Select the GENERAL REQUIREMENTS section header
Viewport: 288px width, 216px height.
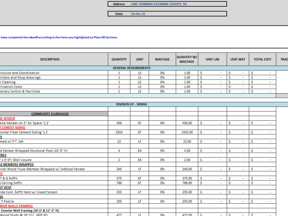132,68
